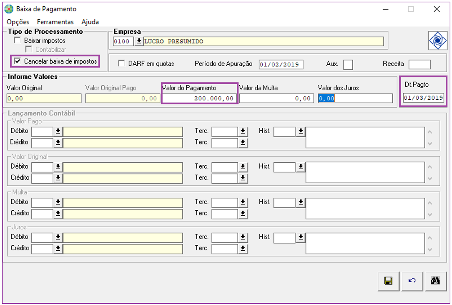Image resolution: width=452 pixels, height=305 pixels.
Task: Open Valor Original Crédito Terc. dropdown
Action: coord(243,178)
